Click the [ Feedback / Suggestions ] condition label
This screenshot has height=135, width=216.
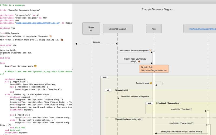[168, 103]
